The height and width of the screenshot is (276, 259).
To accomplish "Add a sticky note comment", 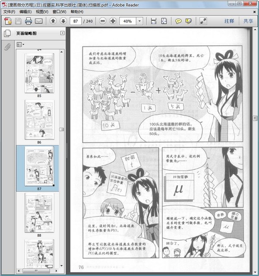I will tap(178, 21).
